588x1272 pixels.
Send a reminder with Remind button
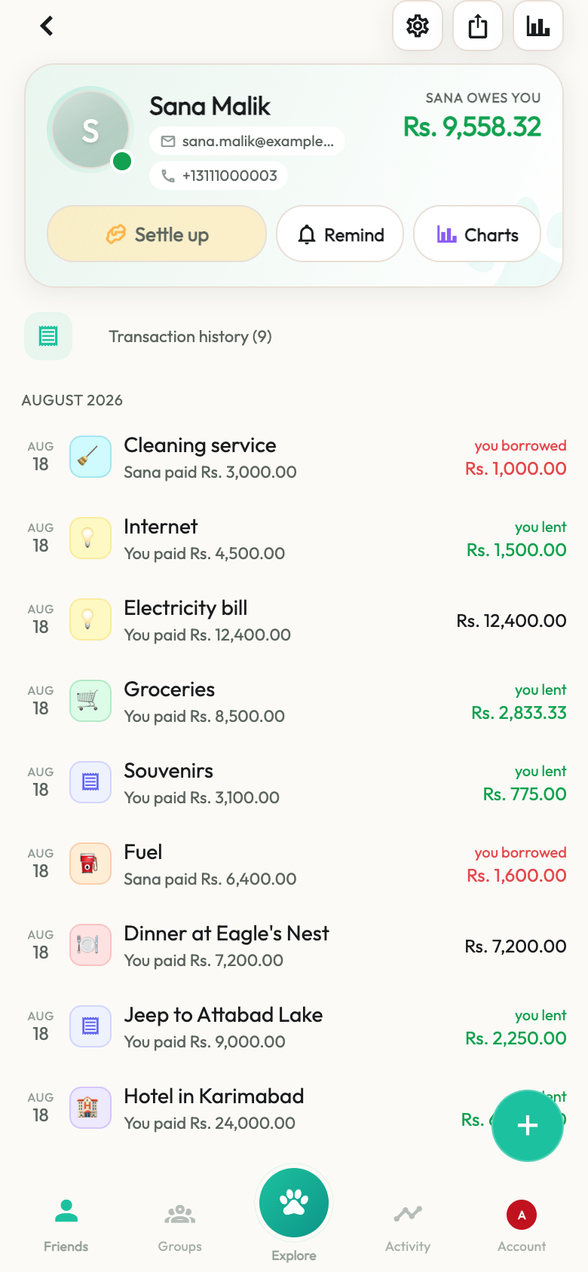340,234
